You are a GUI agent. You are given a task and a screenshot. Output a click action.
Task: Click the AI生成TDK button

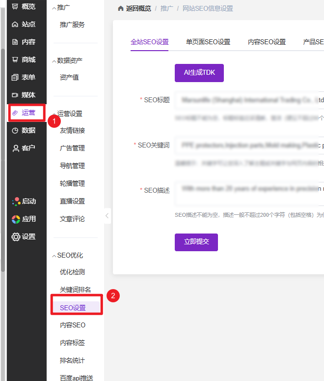(x=199, y=73)
